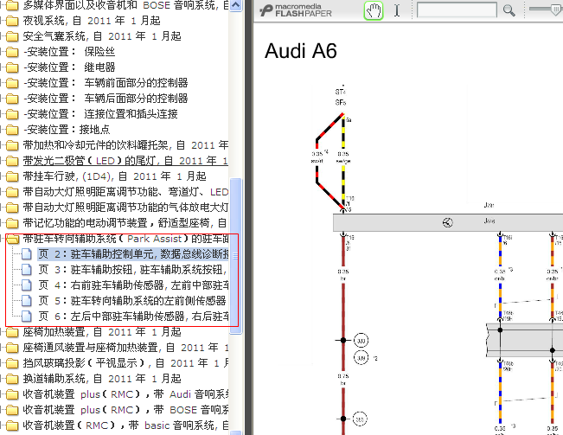Image resolution: width=563 pixels, height=435 pixels.
Task: Expand the 安全气囊系统 folder node
Action: [x=2, y=36]
